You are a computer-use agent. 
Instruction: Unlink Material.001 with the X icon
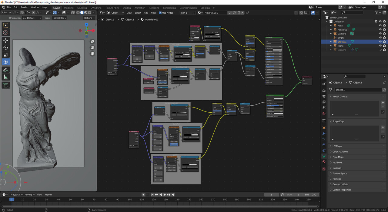tap(243, 13)
